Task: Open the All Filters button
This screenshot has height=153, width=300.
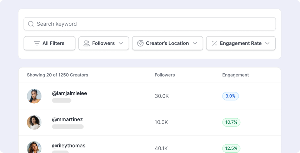Action: pos(50,43)
